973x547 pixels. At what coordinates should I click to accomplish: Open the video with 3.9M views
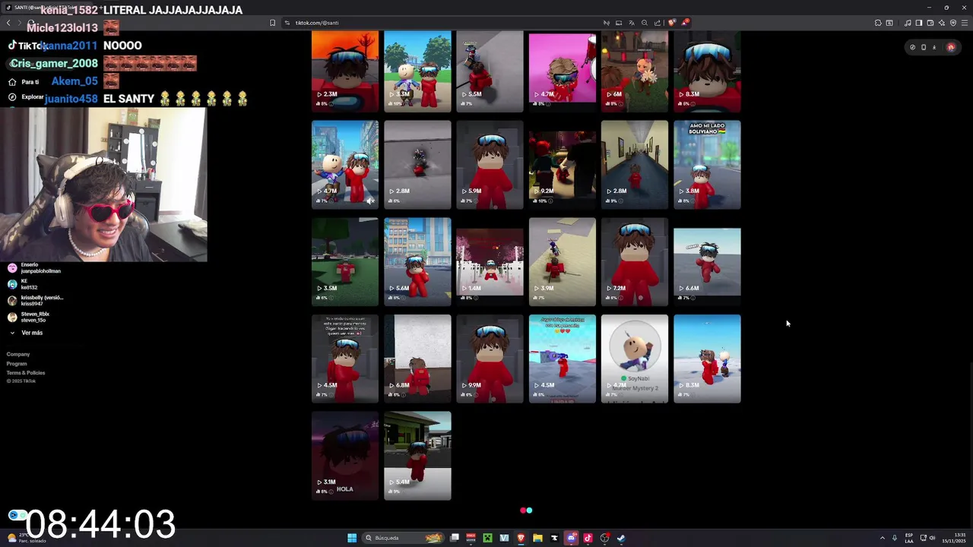[562, 261]
